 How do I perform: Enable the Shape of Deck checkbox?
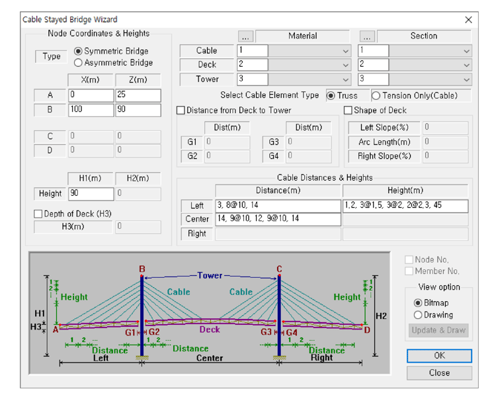coord(349,110)
